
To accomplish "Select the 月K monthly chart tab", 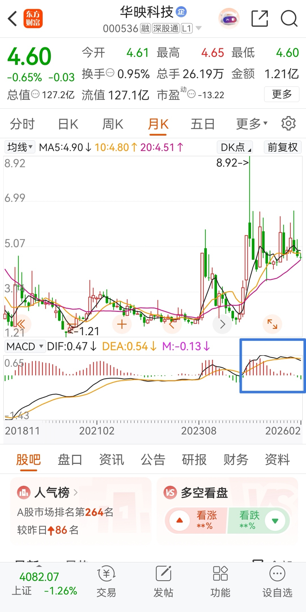I will [x=158, y=124].
